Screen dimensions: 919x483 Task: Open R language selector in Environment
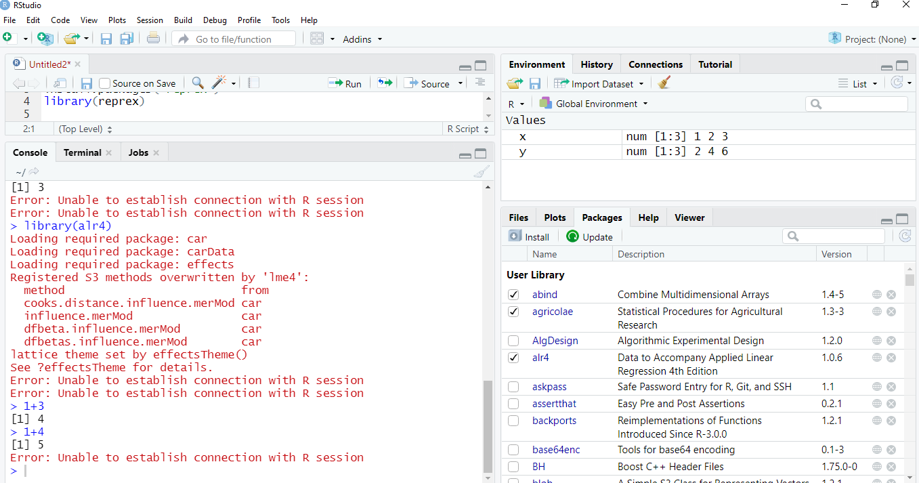pyautogui.click(x=516, y=104)
